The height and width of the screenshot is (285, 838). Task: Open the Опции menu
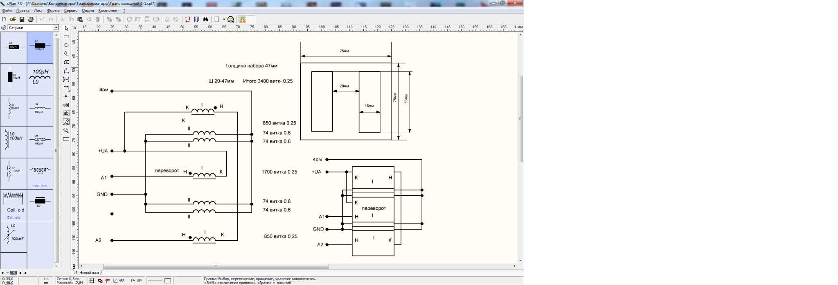pyautogui.click(x=88, y=11)
